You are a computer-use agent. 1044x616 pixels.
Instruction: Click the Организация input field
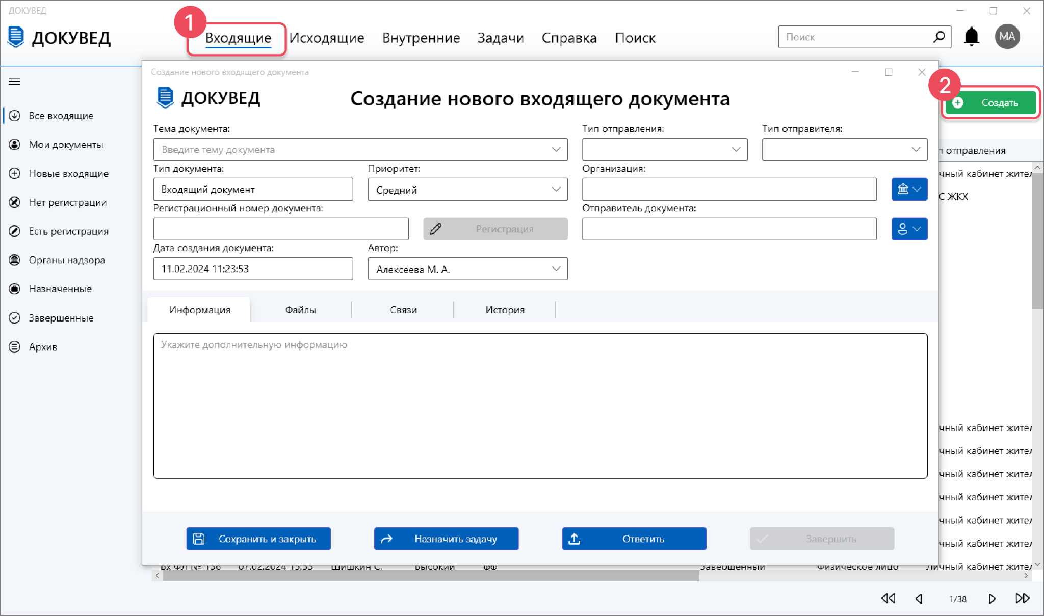[x=729, y=189]
